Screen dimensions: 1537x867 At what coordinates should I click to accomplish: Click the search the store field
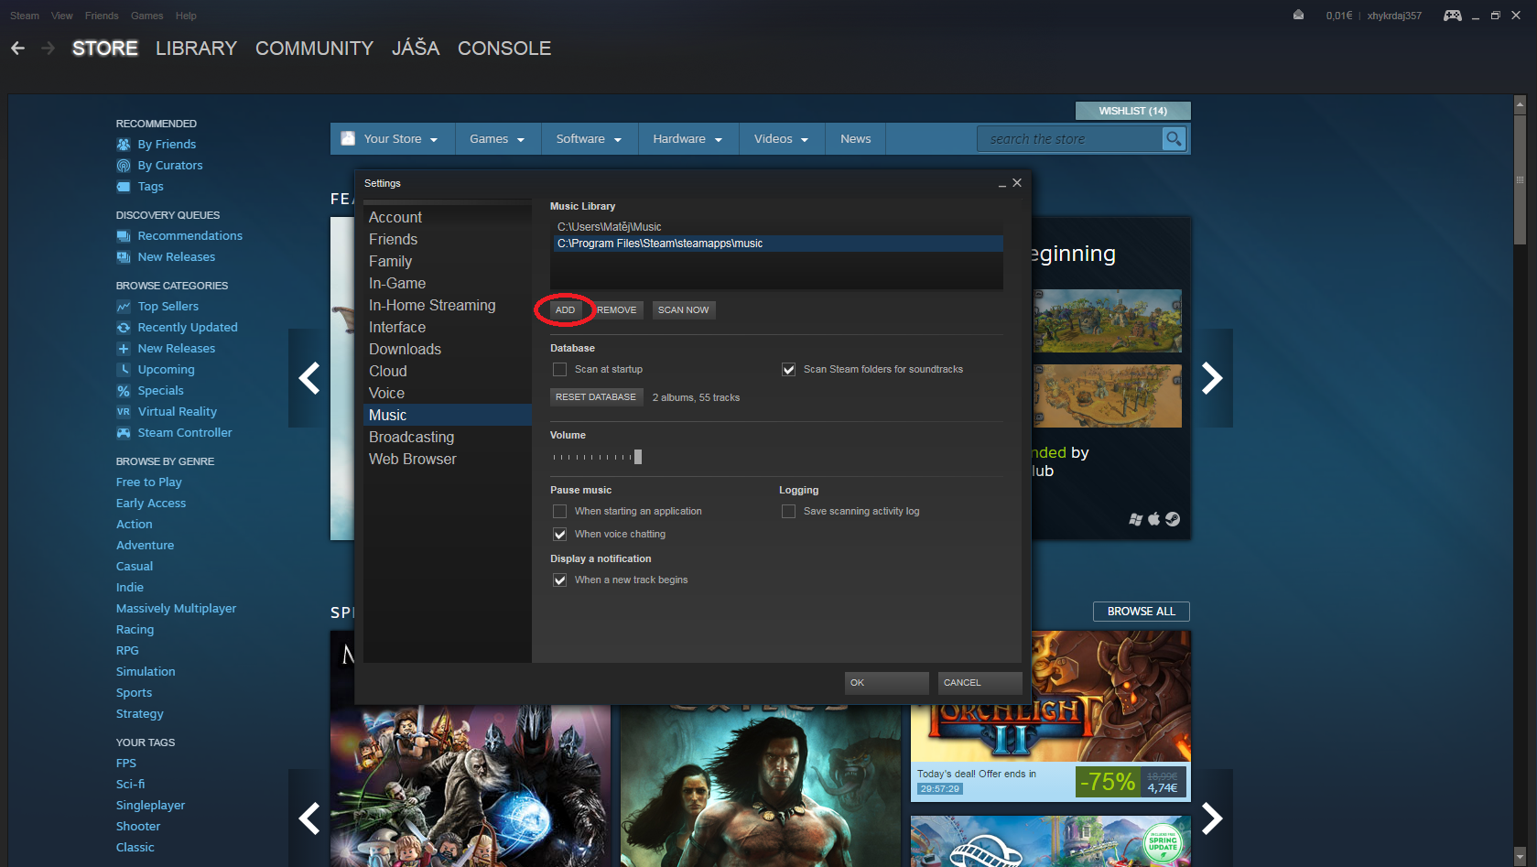[x=1069, y=139]
